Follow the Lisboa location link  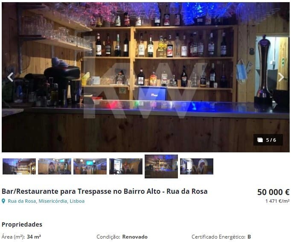click(77, 201)
